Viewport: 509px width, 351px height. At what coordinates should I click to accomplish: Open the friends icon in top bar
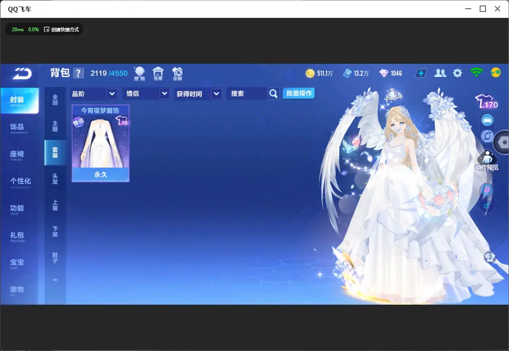click(x=440, y=73)
